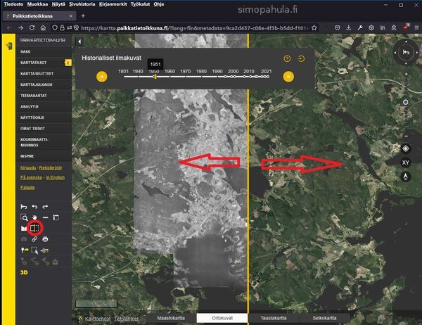Click the Käyttöehdot link

[98, 319]
